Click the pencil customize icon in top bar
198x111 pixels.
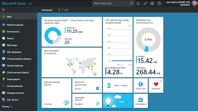click(145, 3)
